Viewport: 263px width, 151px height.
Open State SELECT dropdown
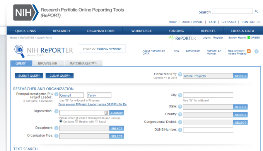point(240,107)
